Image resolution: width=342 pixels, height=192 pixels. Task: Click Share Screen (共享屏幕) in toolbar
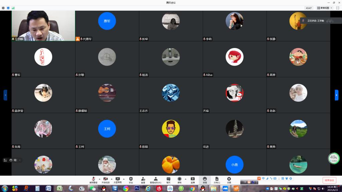118,180
